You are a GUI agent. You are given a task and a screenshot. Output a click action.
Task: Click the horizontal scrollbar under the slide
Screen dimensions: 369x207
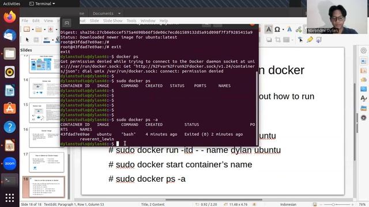tap(214, 200)
